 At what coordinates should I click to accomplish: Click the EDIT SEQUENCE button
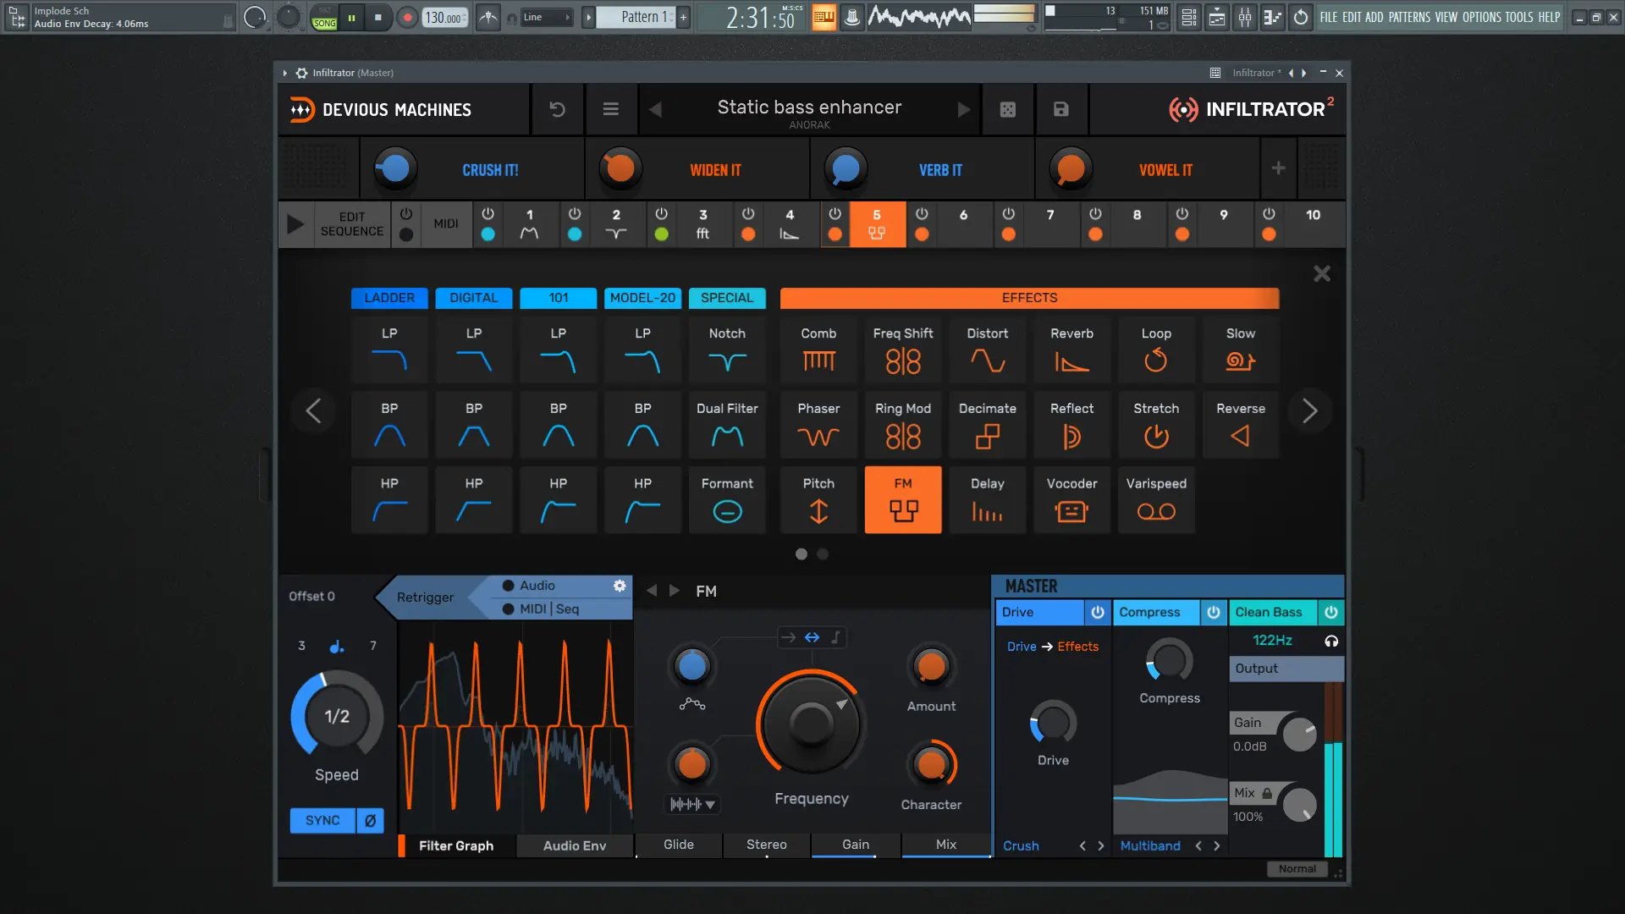[351, 224]
